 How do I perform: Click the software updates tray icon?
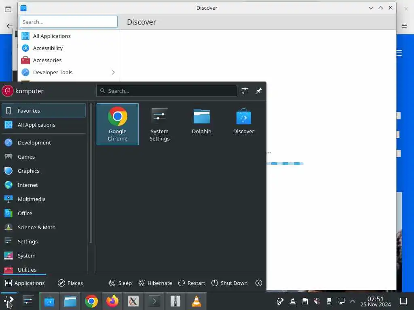coord(280,301)
